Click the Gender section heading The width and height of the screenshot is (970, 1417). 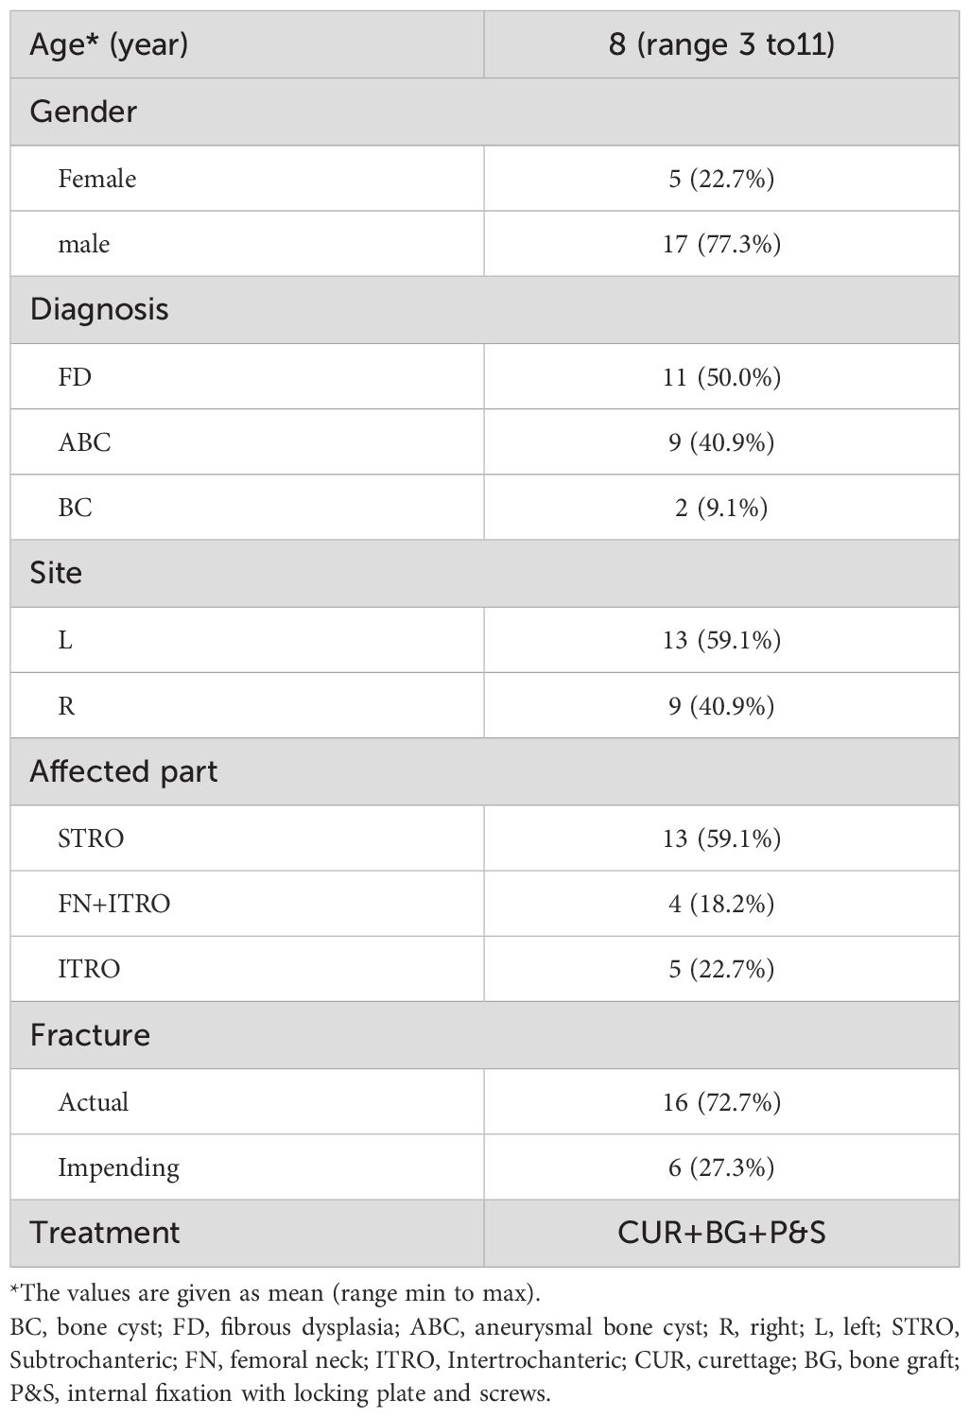(x=83, y=112)
